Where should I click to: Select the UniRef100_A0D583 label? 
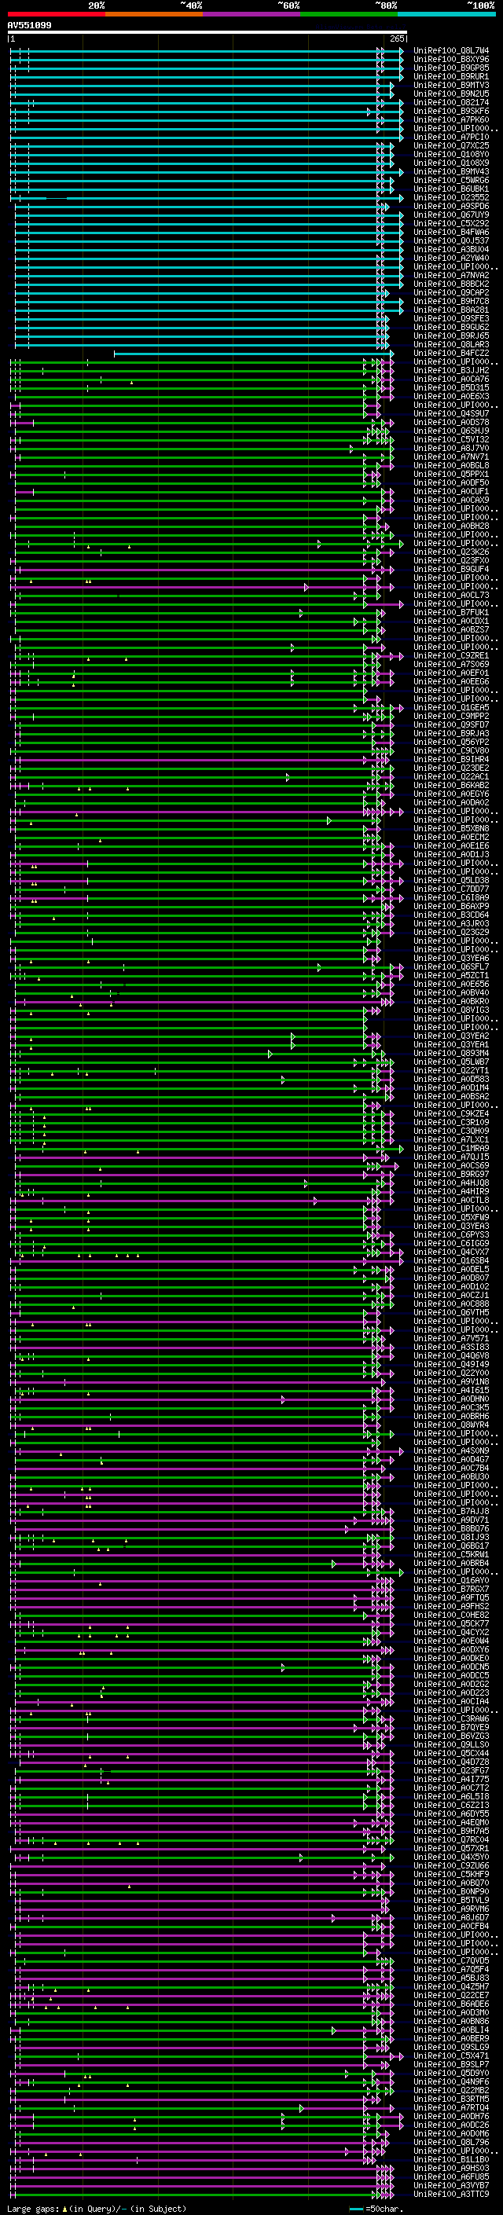(x=451, y=1079)
